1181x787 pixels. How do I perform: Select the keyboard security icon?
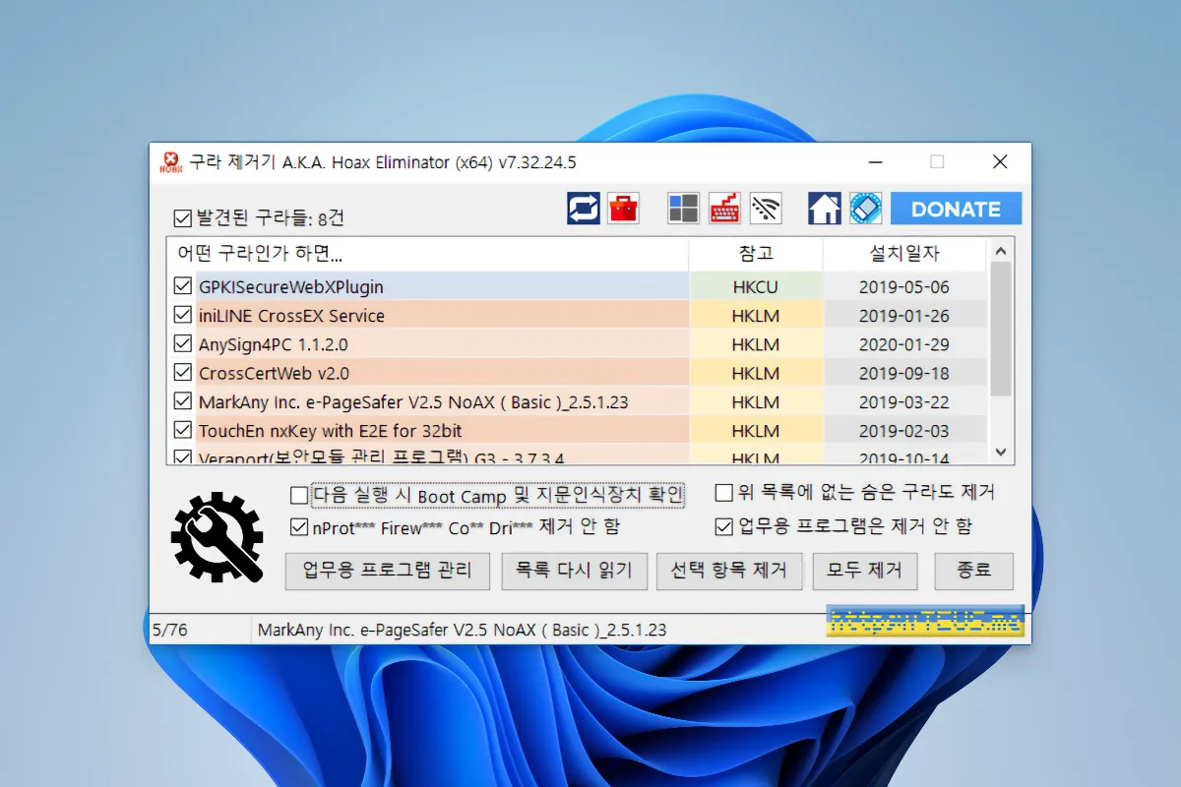pyautogui.click(x=724, y=208)
